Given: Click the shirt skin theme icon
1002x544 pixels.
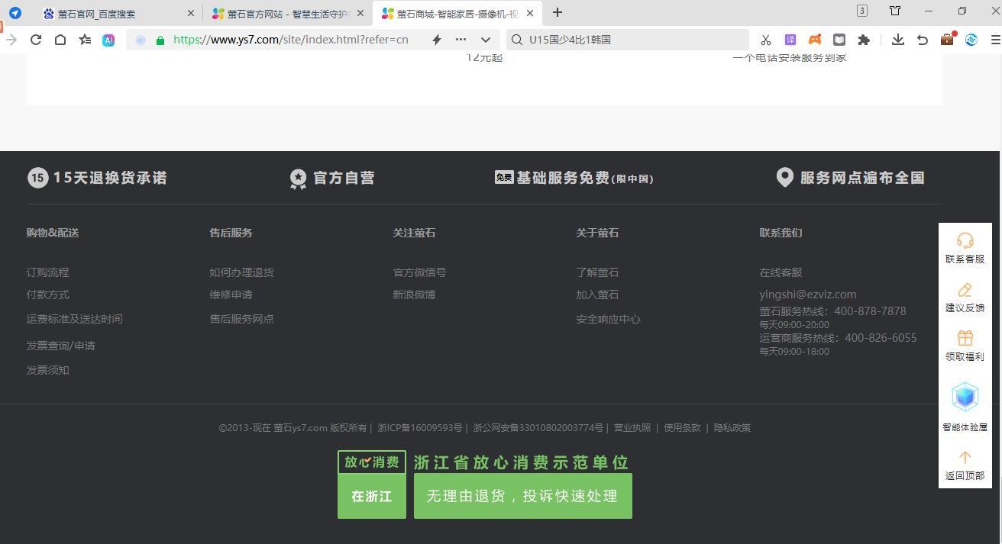Looking at the screenshot, I should (894, 11).
